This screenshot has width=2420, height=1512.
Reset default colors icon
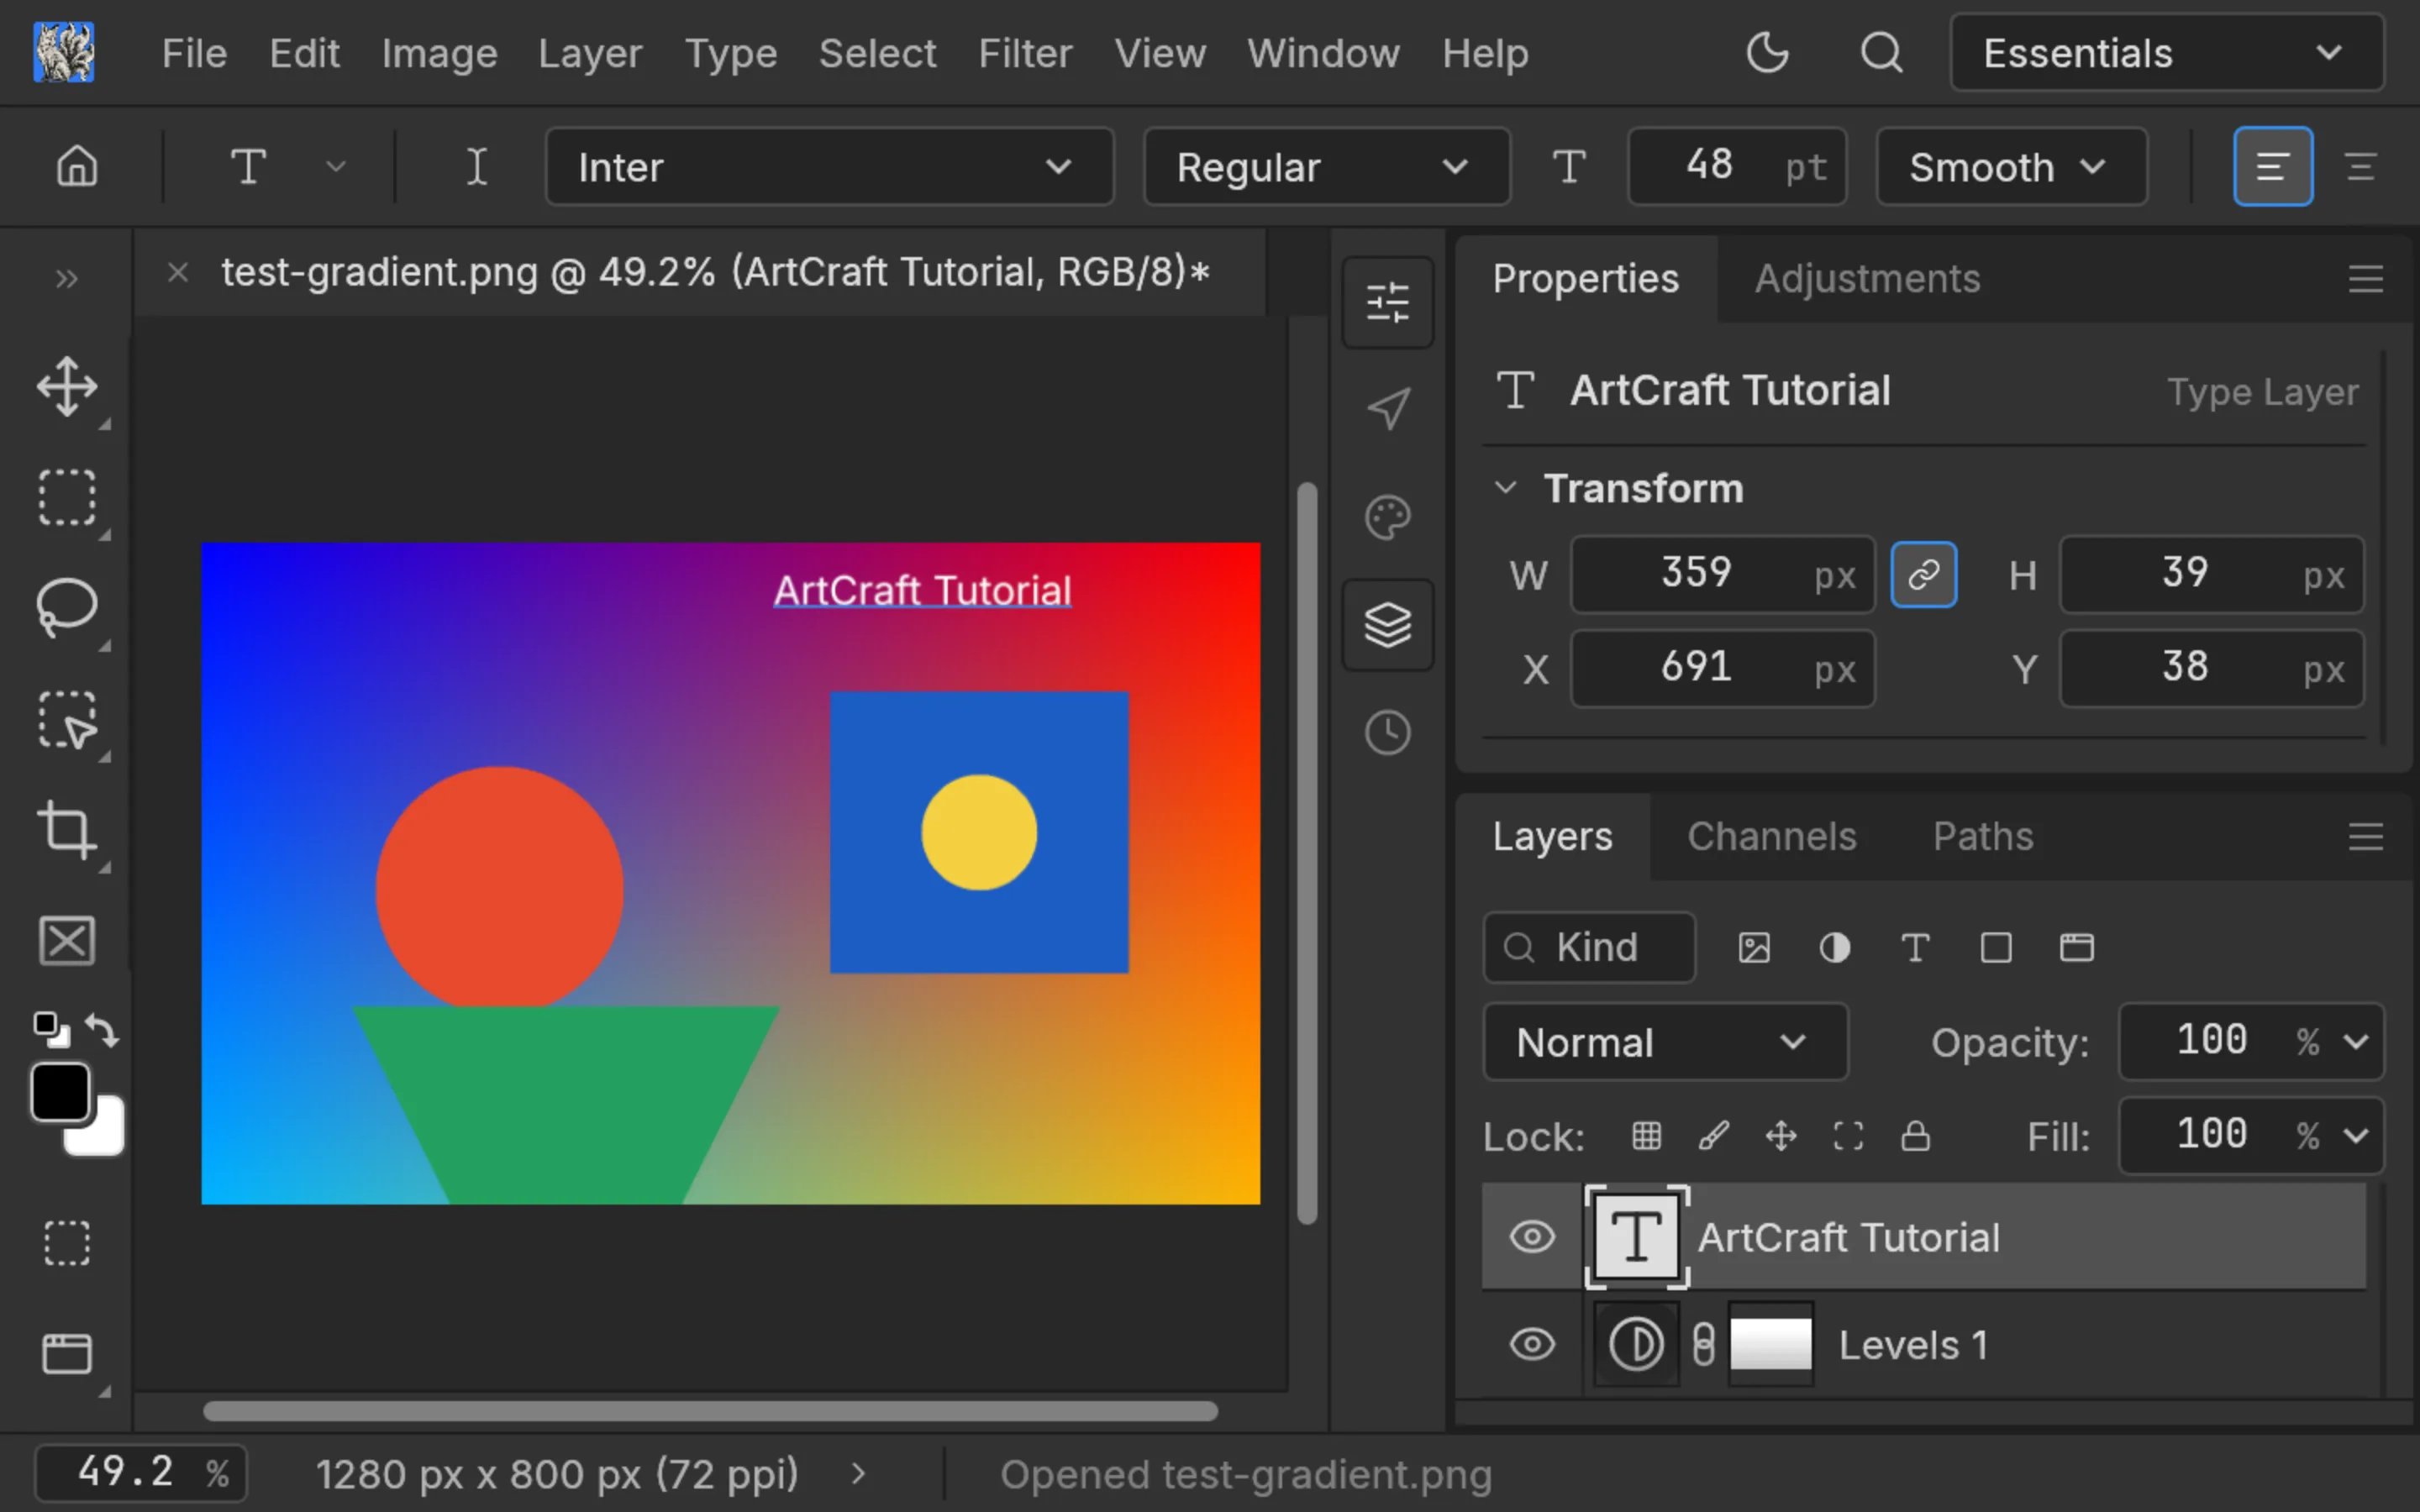pyautogui.click(x=50, y=1029)
